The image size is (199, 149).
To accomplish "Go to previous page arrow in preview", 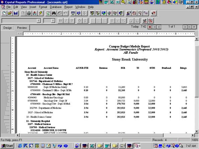I will point(159,27).
